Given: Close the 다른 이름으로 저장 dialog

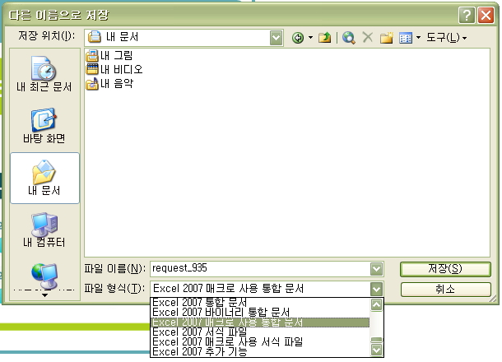Looking at the screenshot, I should (x=486, y=15).
